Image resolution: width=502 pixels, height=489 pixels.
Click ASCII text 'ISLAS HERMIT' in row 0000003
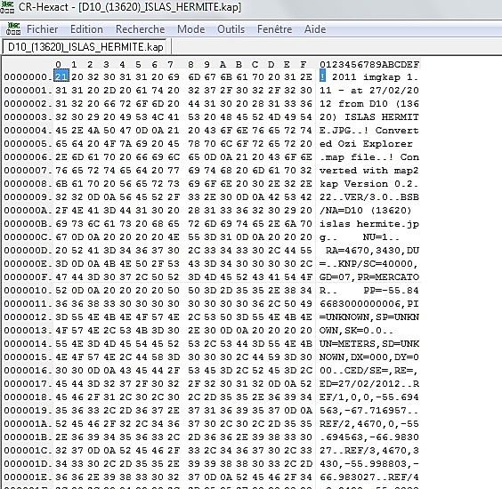pos(382,117)
